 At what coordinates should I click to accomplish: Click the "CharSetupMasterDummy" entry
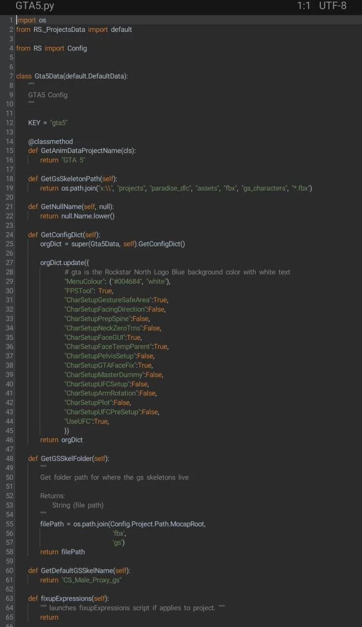pos(113,374)
